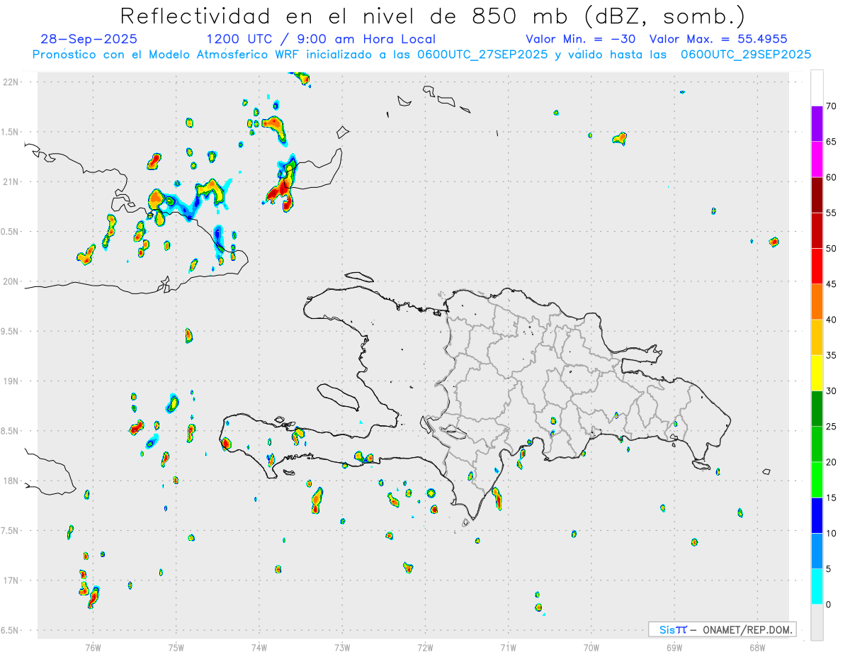Click the '6.5N' latitude label
The height and width of the screenshot is (657, 850).
[x=11, y=631]
